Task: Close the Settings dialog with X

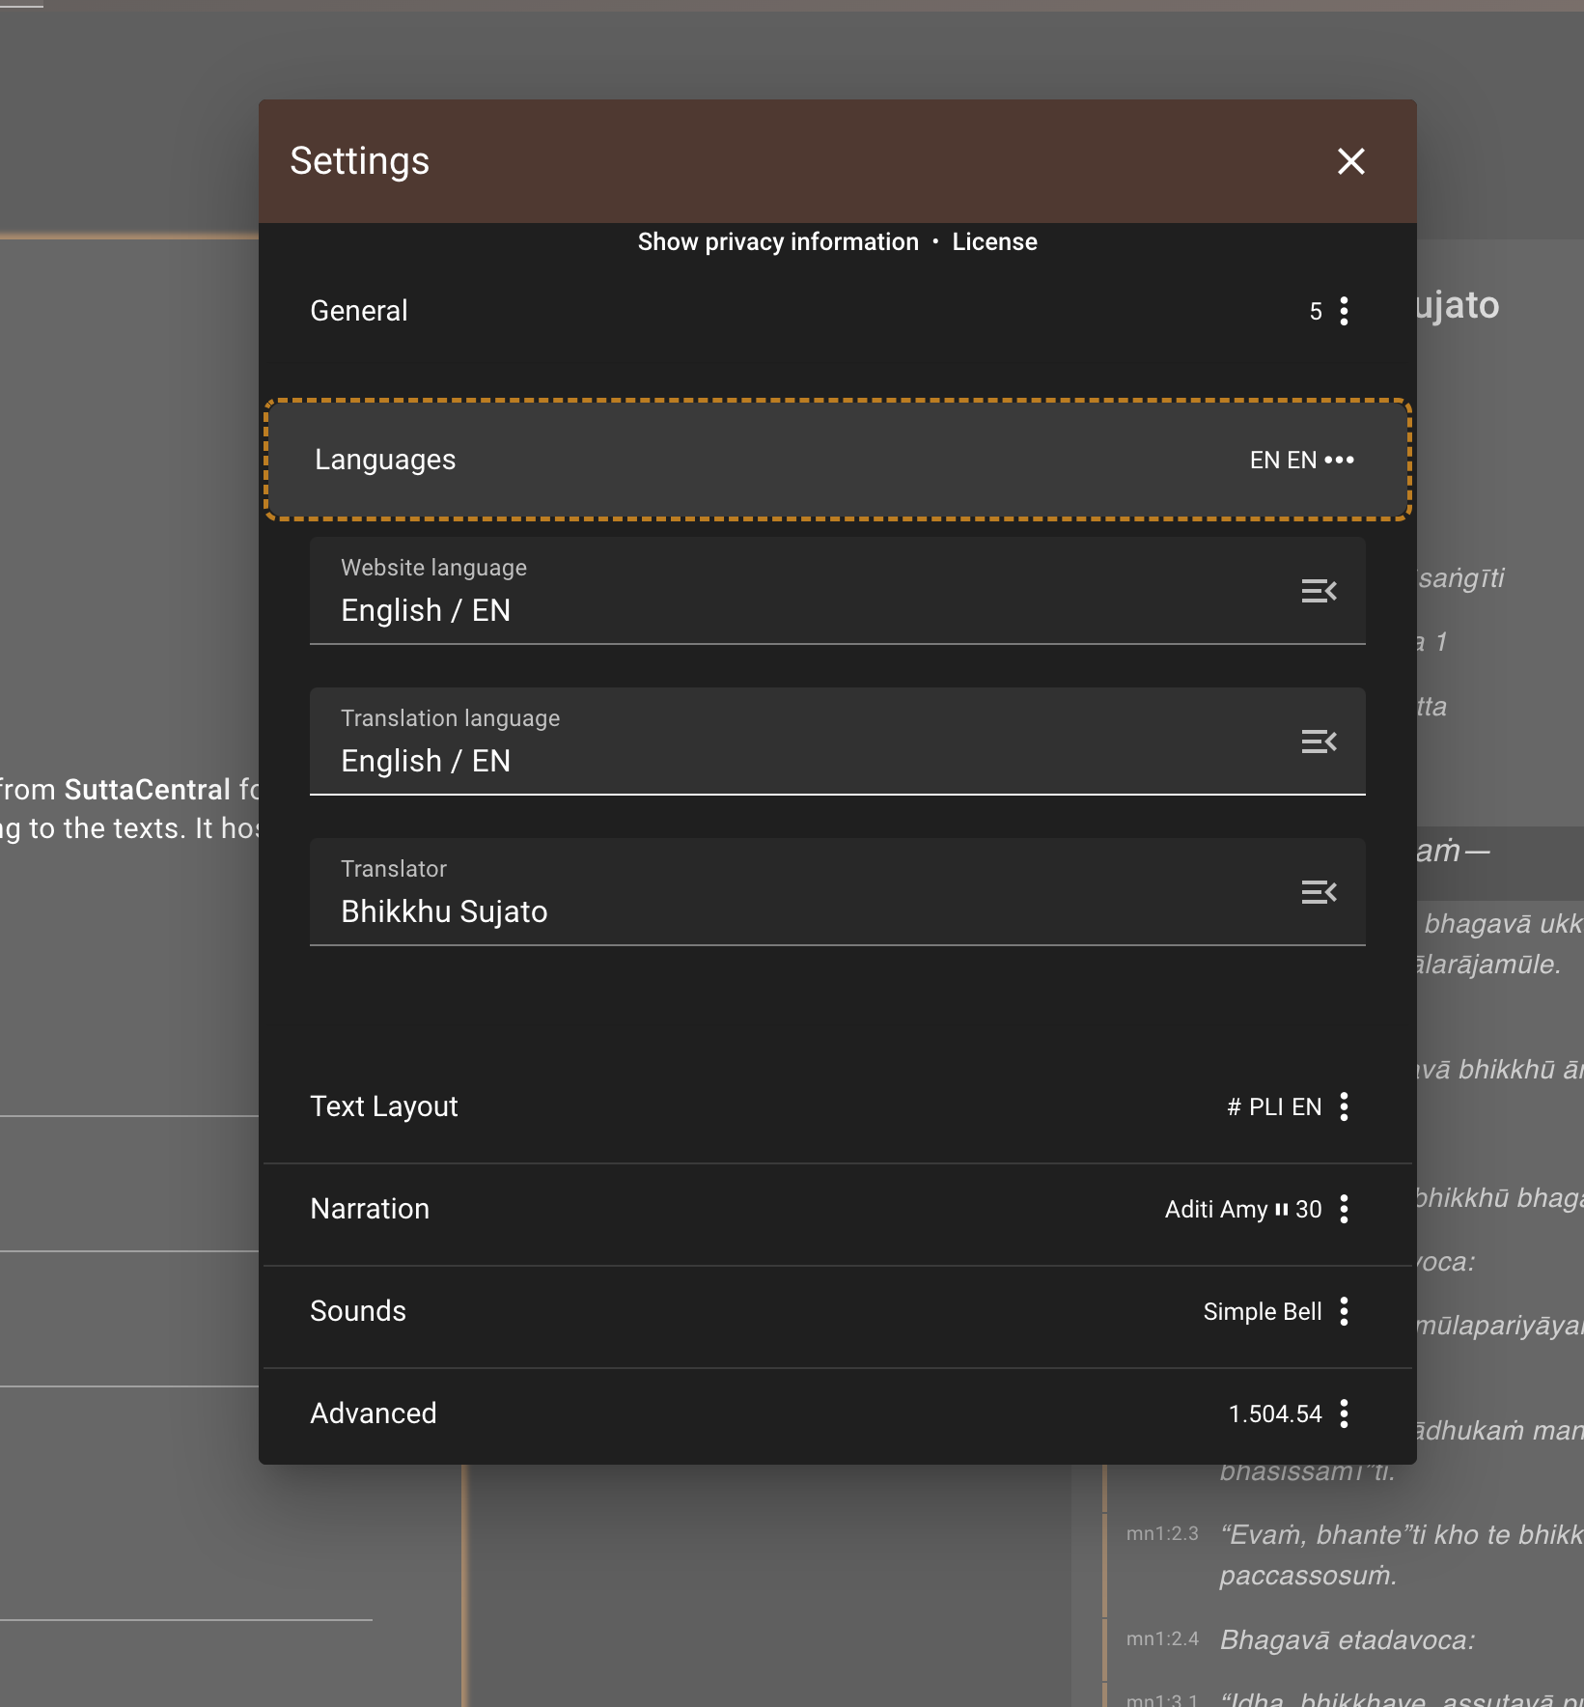Action: 1350,161
